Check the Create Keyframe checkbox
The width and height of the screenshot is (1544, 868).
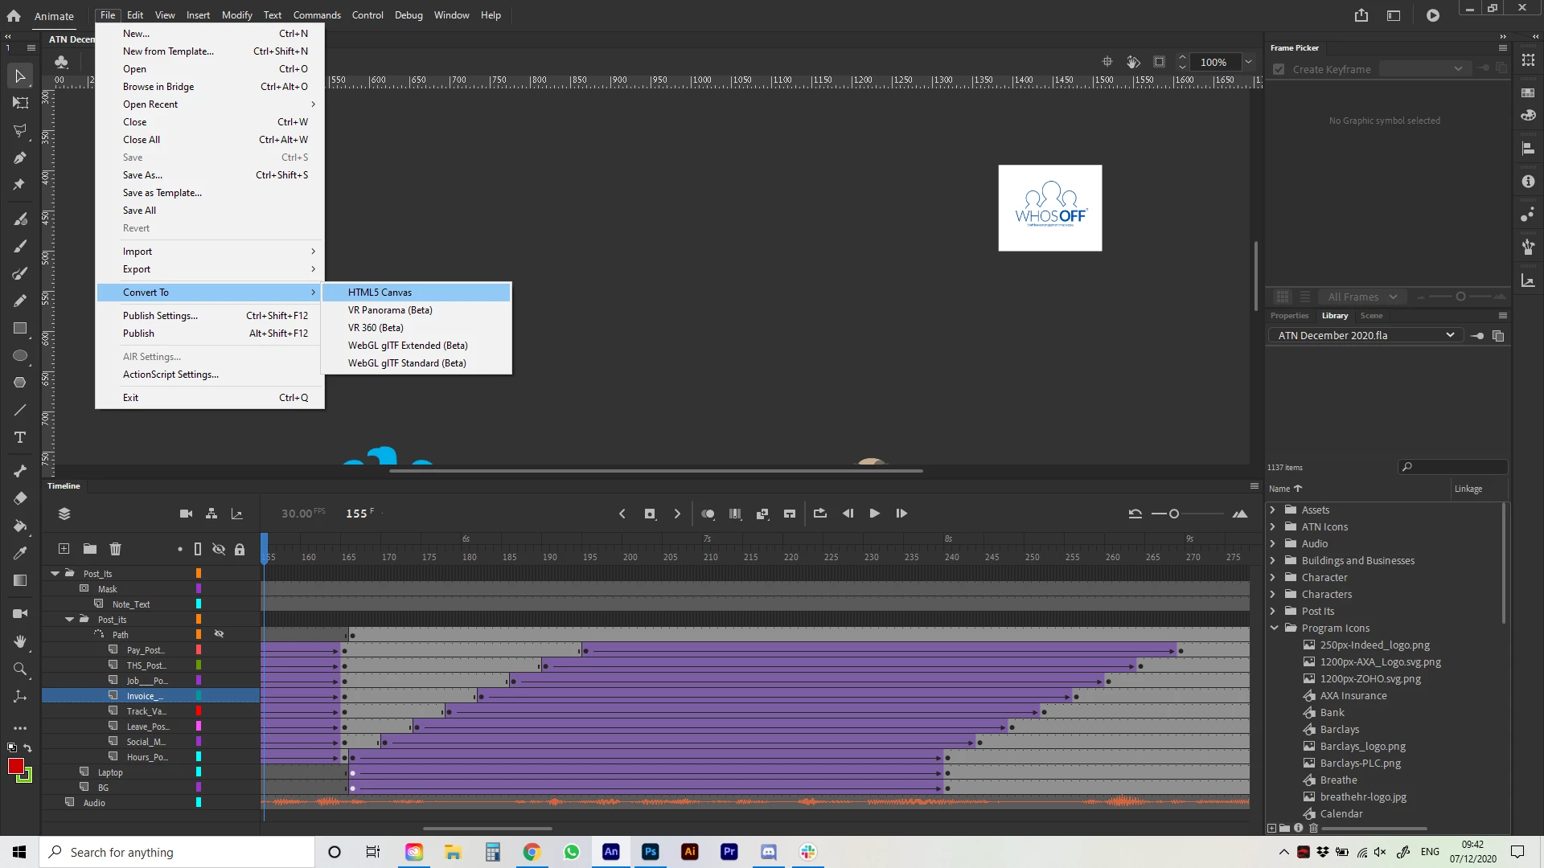pyautogui.click(x=1279, y=69)
